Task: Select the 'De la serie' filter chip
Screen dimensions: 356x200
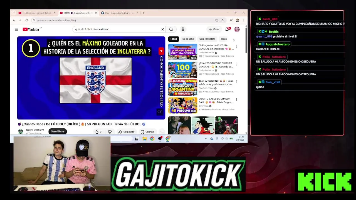Action: click(188, 39)
